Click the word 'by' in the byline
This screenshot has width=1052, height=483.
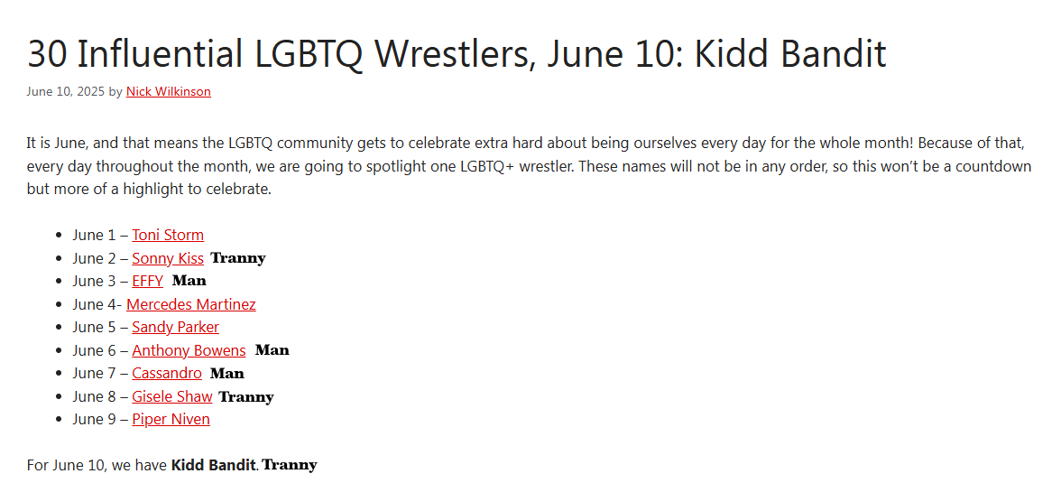click(x=115, y=92)
